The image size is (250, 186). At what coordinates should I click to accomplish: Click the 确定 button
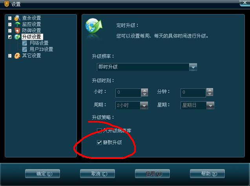(42, 174)
